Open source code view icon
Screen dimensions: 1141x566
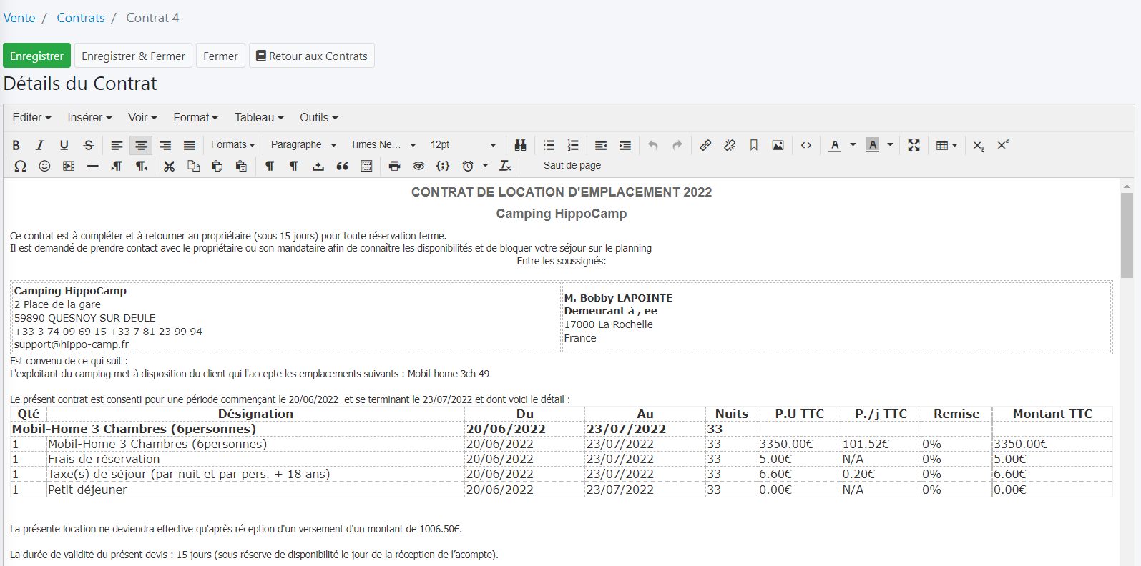click(x=806, y=145)
